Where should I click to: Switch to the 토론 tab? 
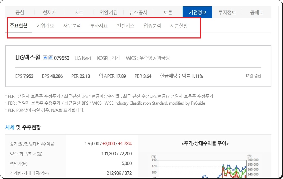168,12
